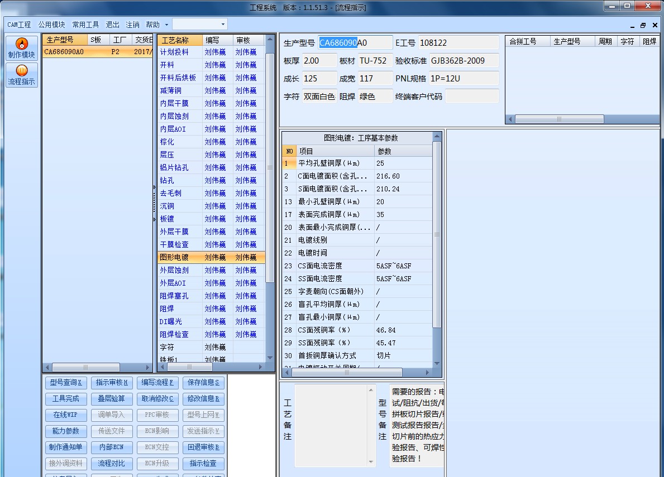The width and height of the screenshot is (664, 477).
Task: Open the empty combo box in the menu bar
Action: [199, 24]
